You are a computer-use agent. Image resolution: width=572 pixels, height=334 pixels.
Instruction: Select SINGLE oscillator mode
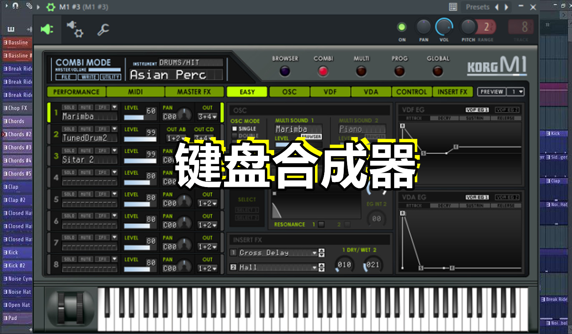234,129
